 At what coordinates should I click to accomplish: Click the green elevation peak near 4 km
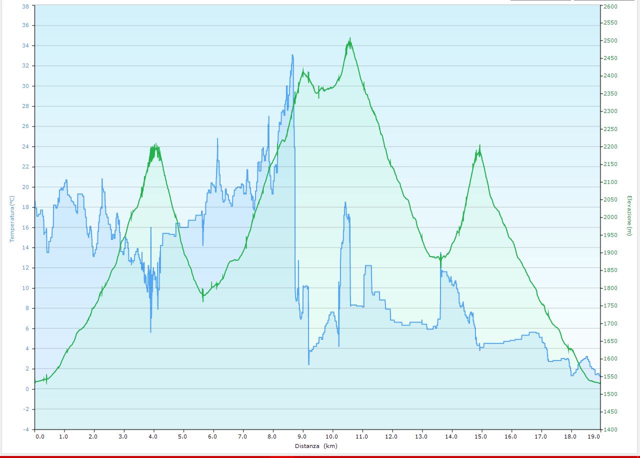[155, 145]
